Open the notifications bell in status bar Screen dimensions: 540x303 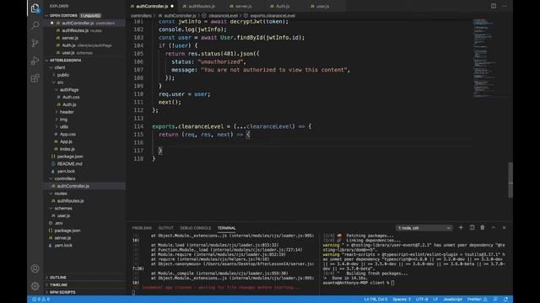[506, 300]
